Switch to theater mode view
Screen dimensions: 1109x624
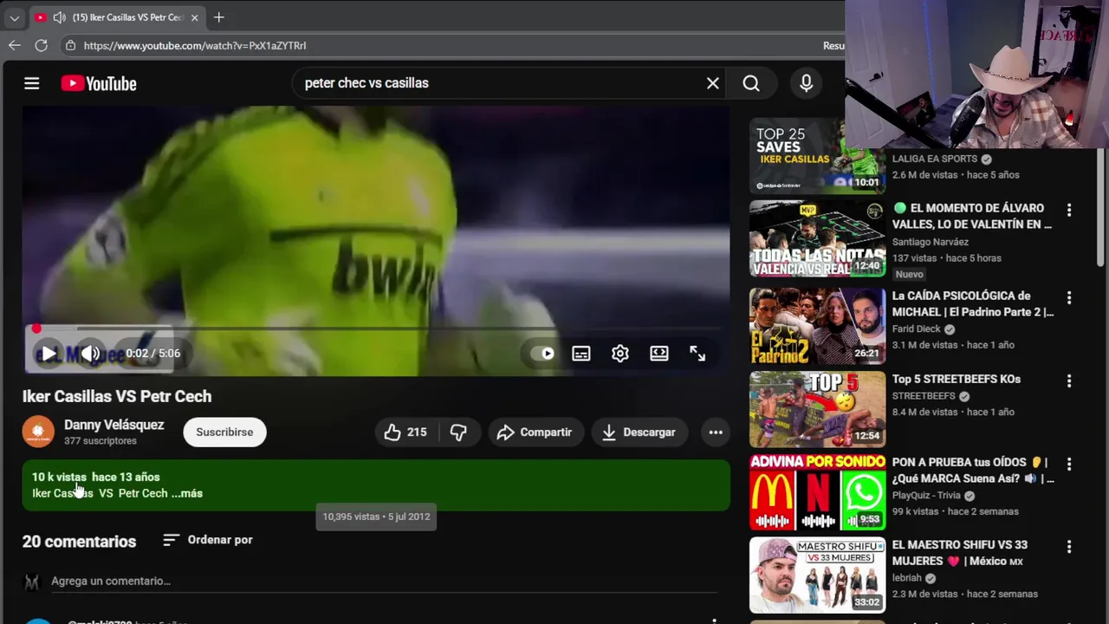[x=659, y=353]
